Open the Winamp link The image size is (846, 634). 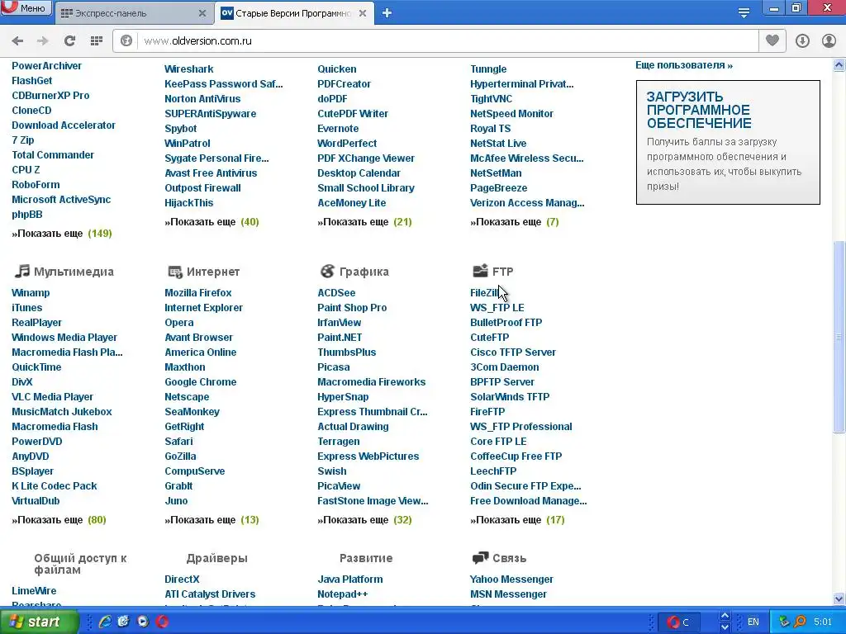coord(31,293)
